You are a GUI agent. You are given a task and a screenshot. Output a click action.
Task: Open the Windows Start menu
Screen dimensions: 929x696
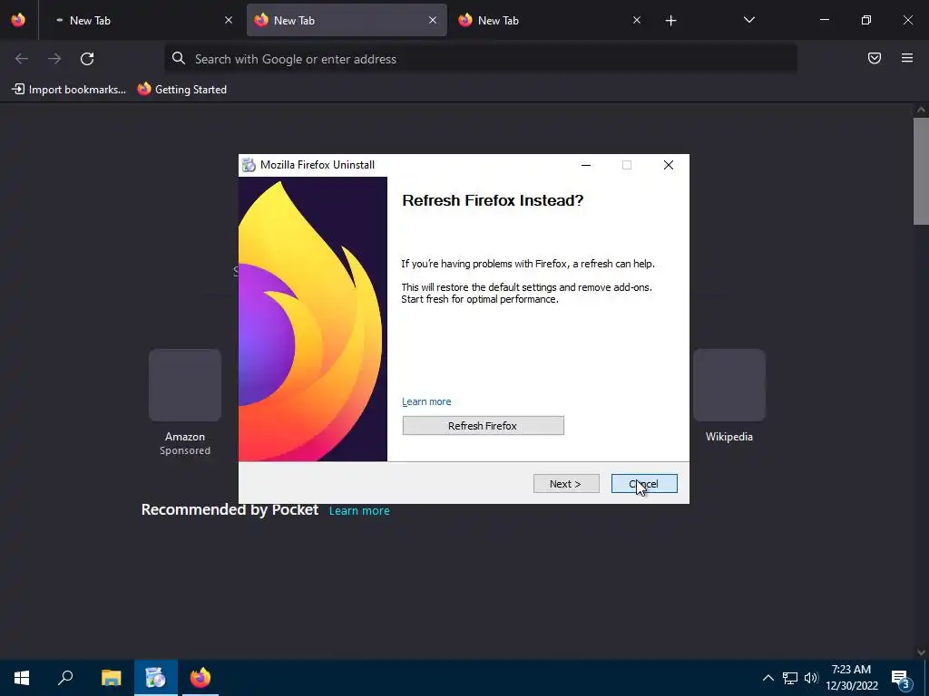(22, 678)
